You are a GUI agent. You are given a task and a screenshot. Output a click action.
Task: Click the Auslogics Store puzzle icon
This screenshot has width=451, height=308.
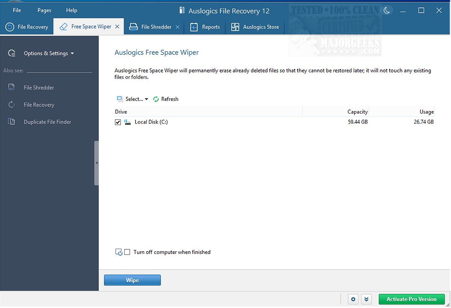coord(235,27)
